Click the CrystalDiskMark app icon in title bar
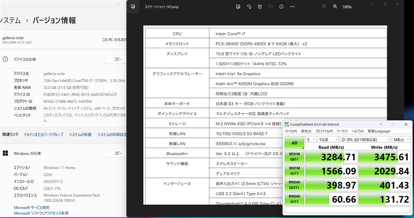Screen dimensions: 414x218 pos(287,124)
